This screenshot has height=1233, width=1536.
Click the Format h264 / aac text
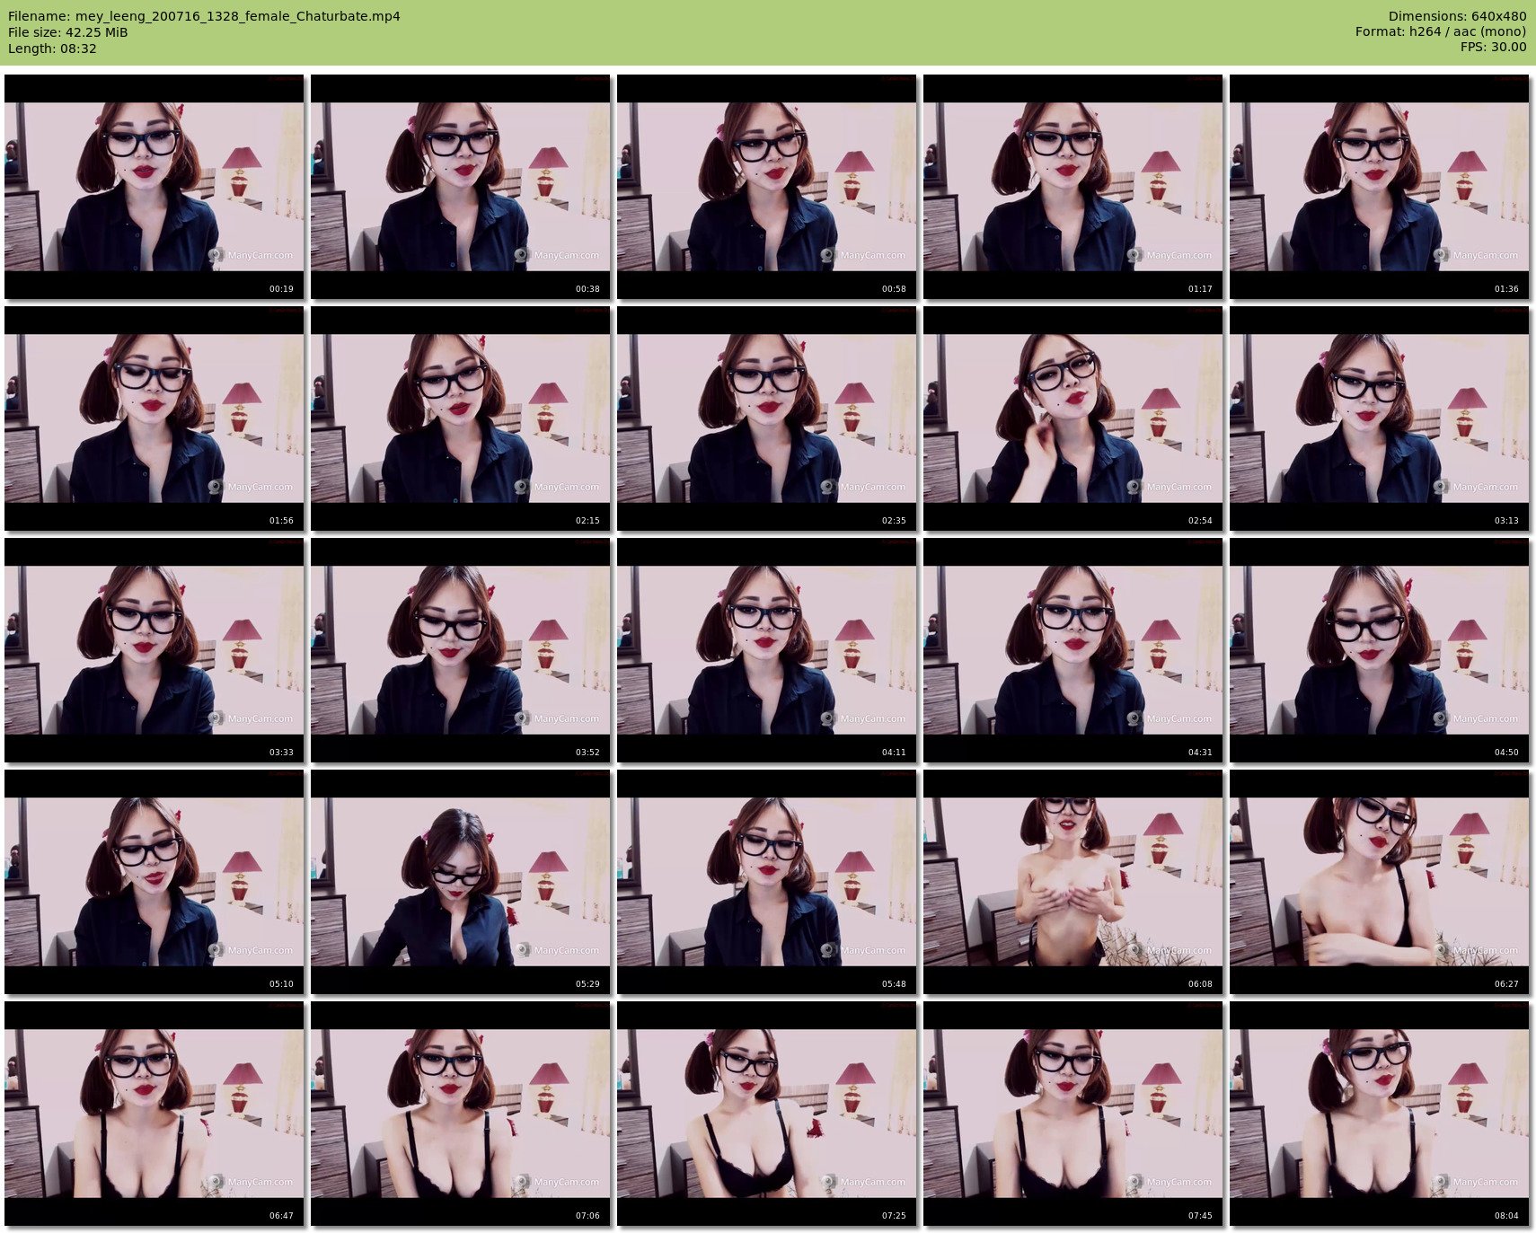(1440, 31)
